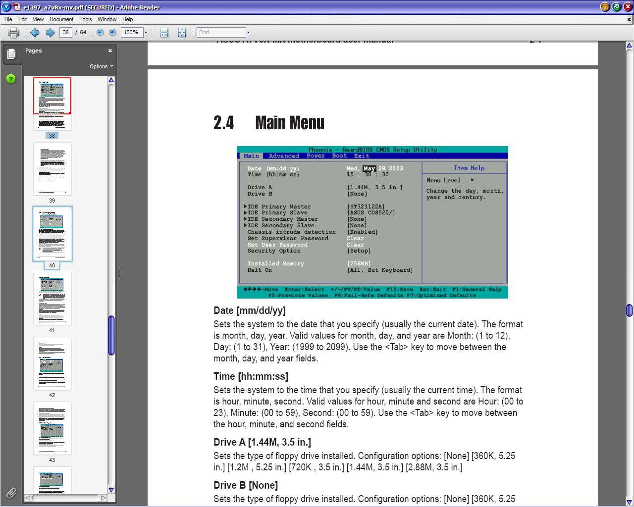Click the page label '40' under its thumbnail
The image size is (634, 507).
pyautogui.click(x=52, y=265)
